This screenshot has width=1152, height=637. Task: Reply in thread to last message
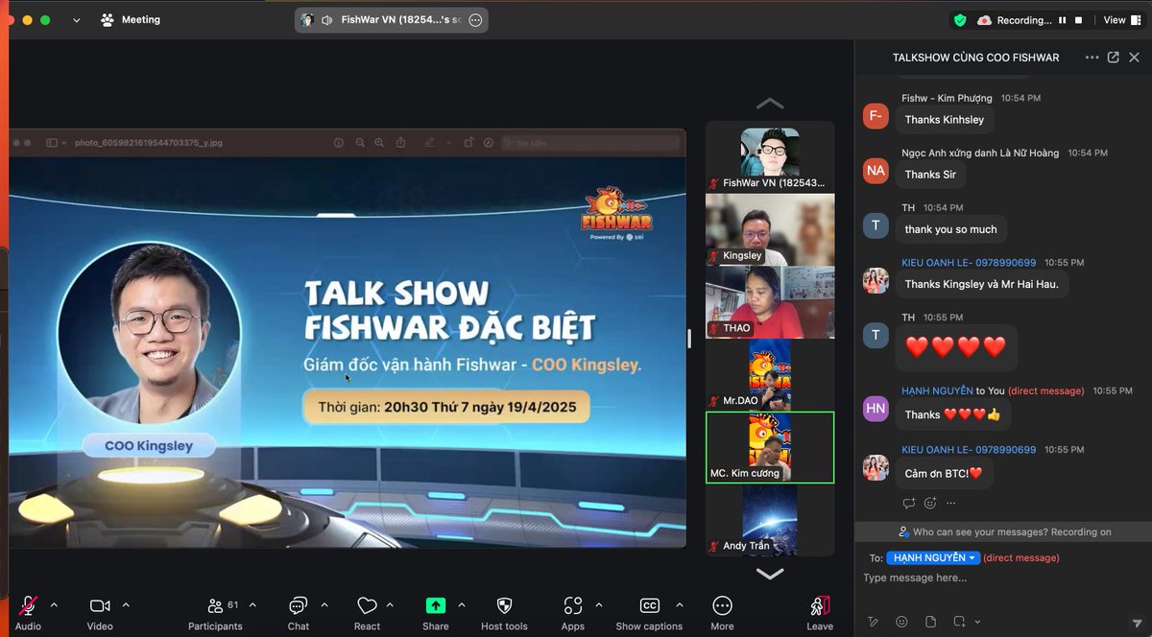[x=909, y=503]
